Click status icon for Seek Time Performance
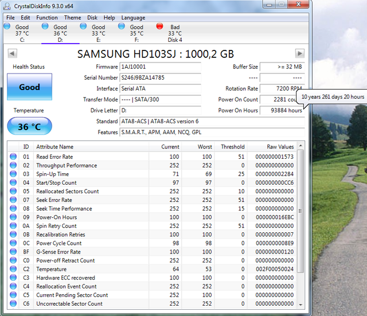The width and height of the screenshot is (367, 316). click(x=13, y=209)
